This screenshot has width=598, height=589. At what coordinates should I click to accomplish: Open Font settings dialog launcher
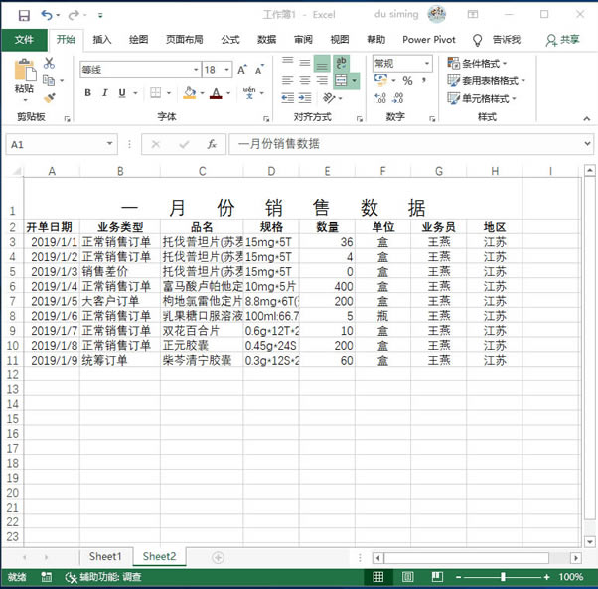[x=266, y=119]
